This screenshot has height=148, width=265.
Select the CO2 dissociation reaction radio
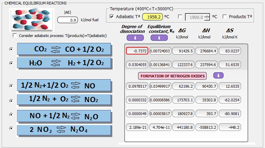coord(12,49)
